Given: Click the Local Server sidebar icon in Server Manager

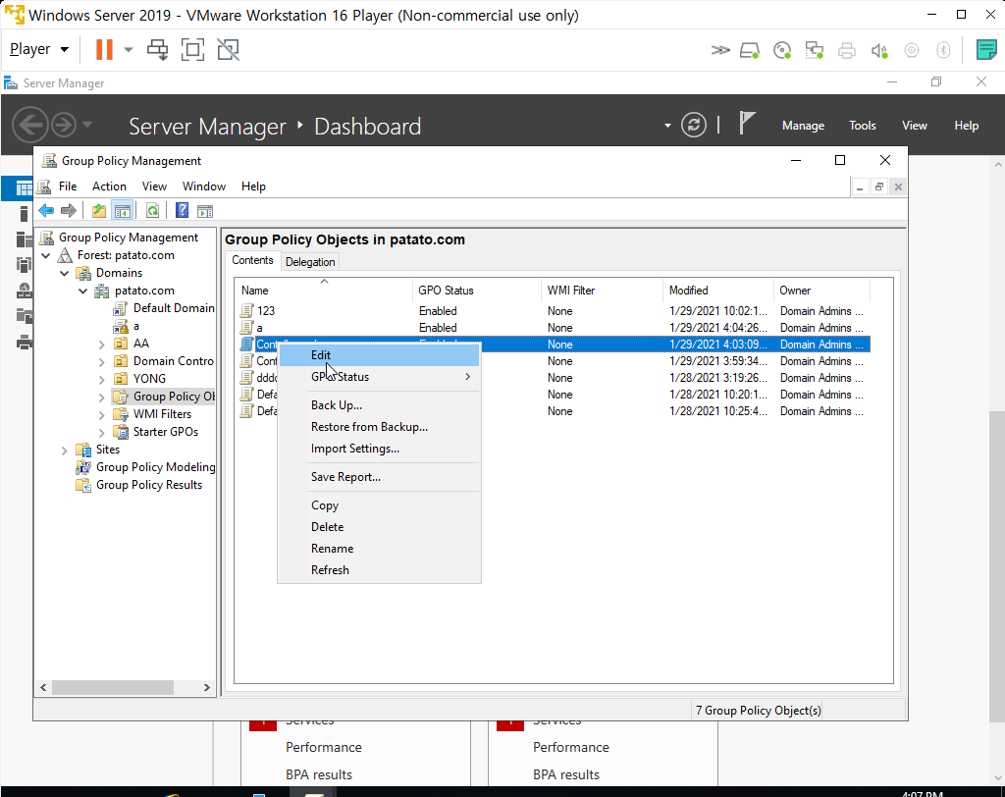Looking at the screenshot, I should click(24, 214).
